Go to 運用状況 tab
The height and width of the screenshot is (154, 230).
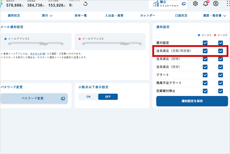(14, 16)
